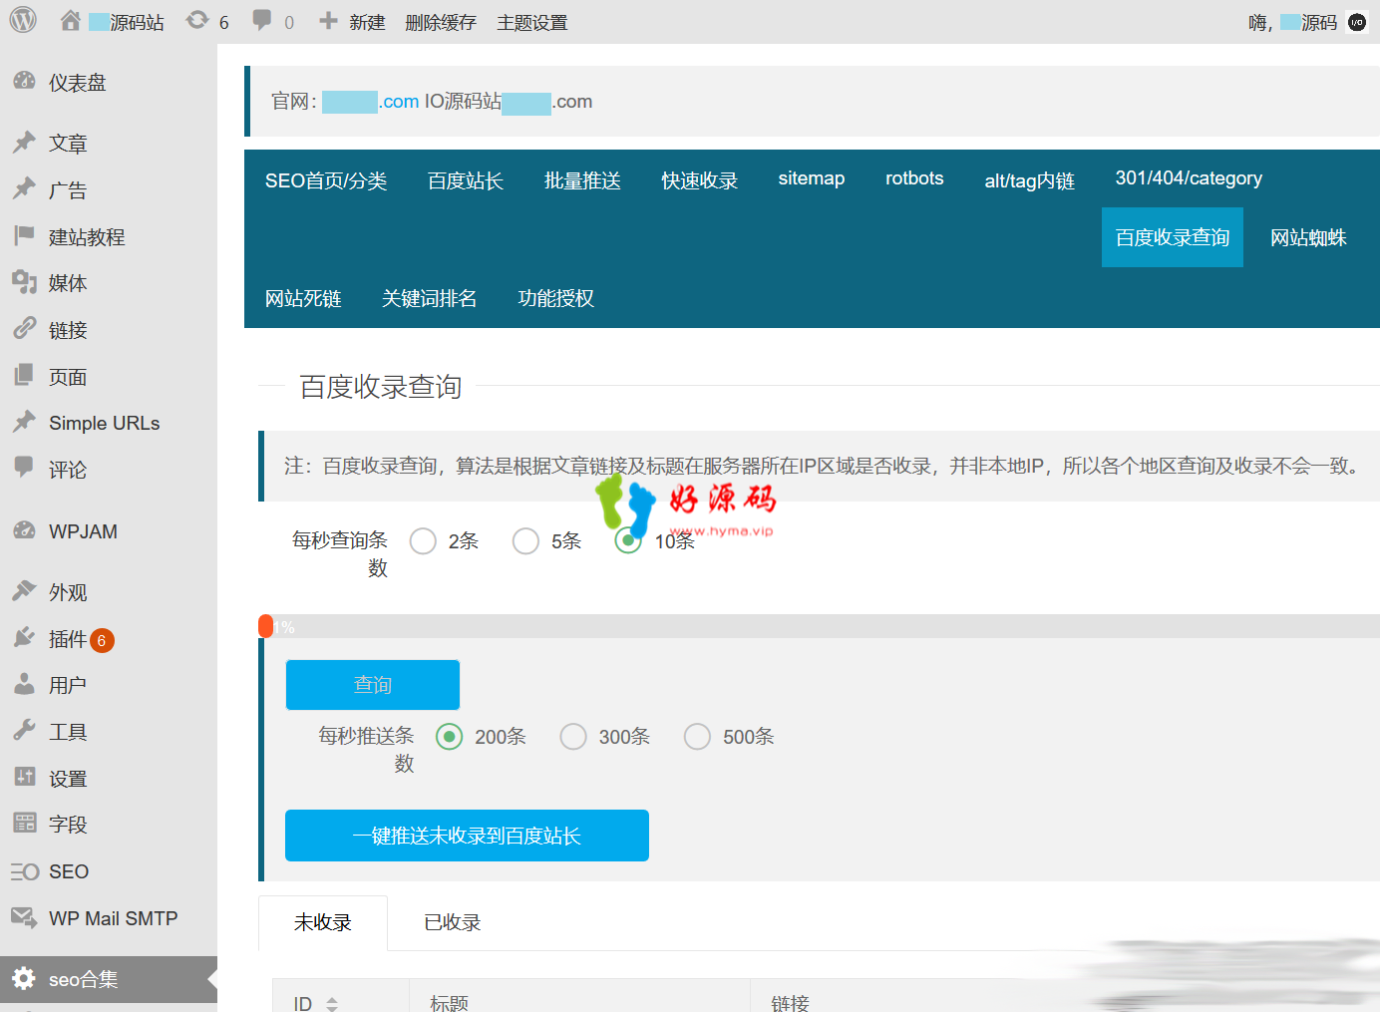Open 主题设置 in the admin bar
The height and width of the screenshot is (1012, 1380).
pos(532,22)
